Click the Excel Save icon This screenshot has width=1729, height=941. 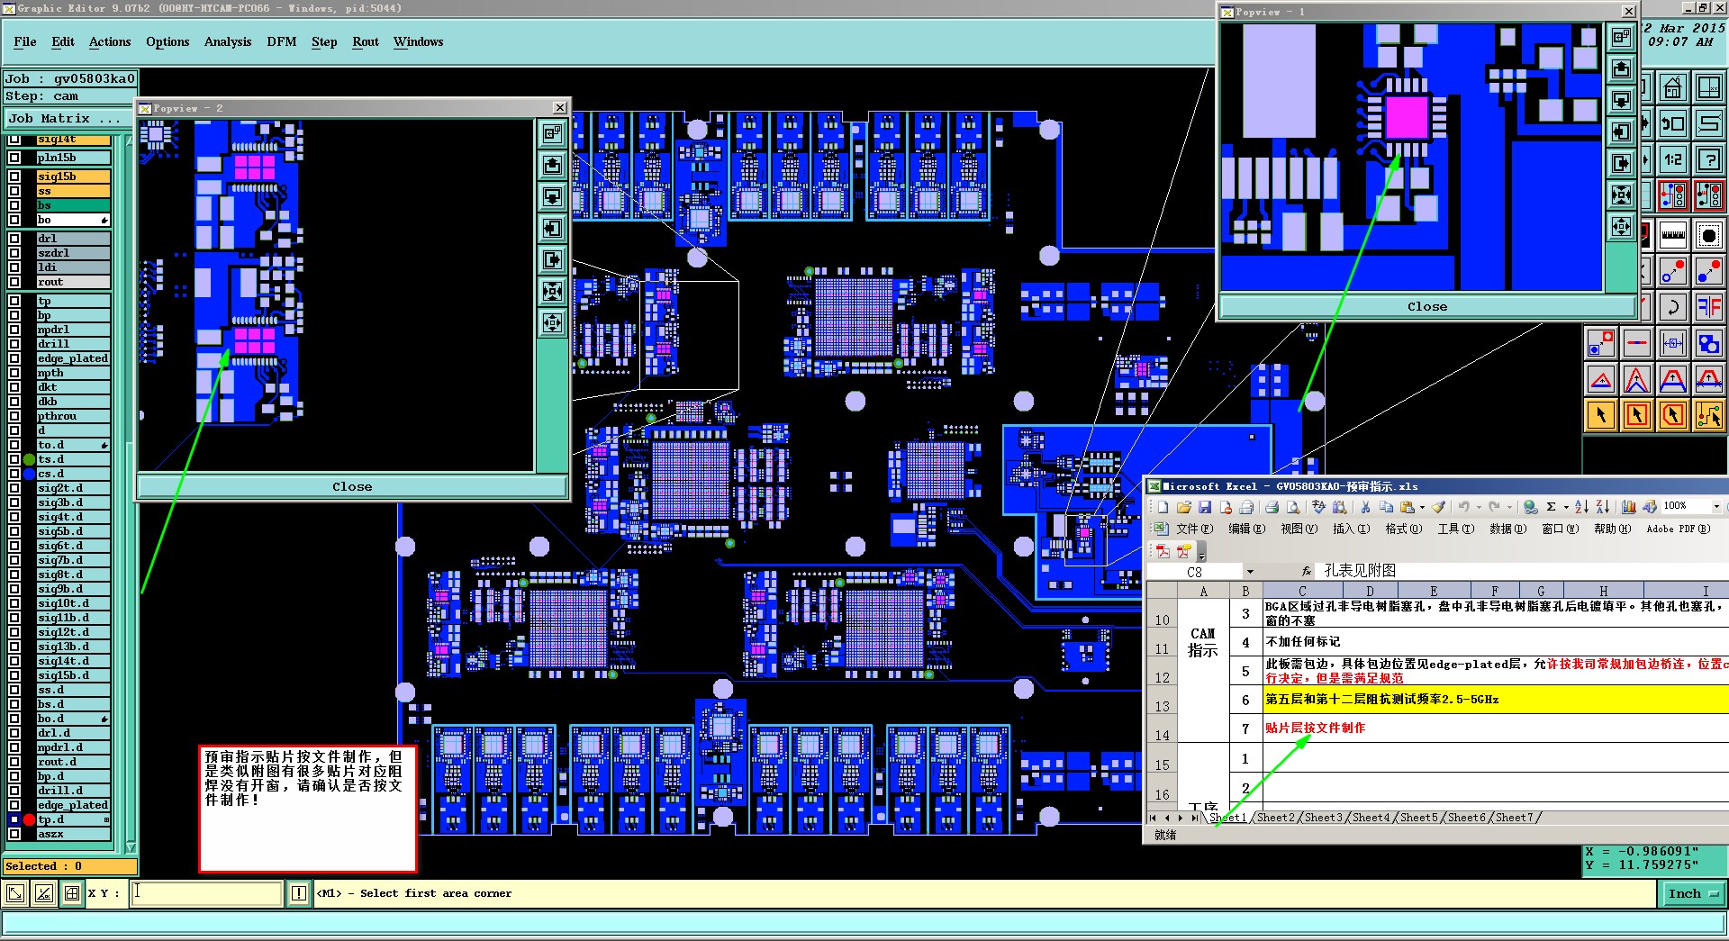1205,507
